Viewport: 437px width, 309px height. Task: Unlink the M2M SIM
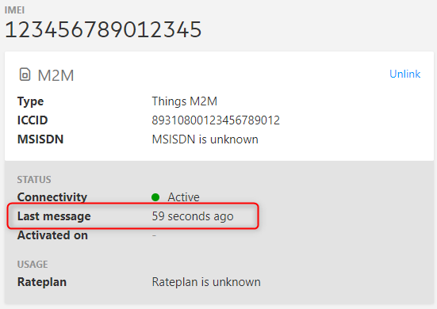(404, 74)
